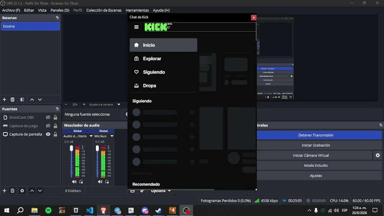Click Iniciar Cámara Virtual button
The height and width of the screenshot is (216, 384).
pyautogui.click(x=311, y=155)
